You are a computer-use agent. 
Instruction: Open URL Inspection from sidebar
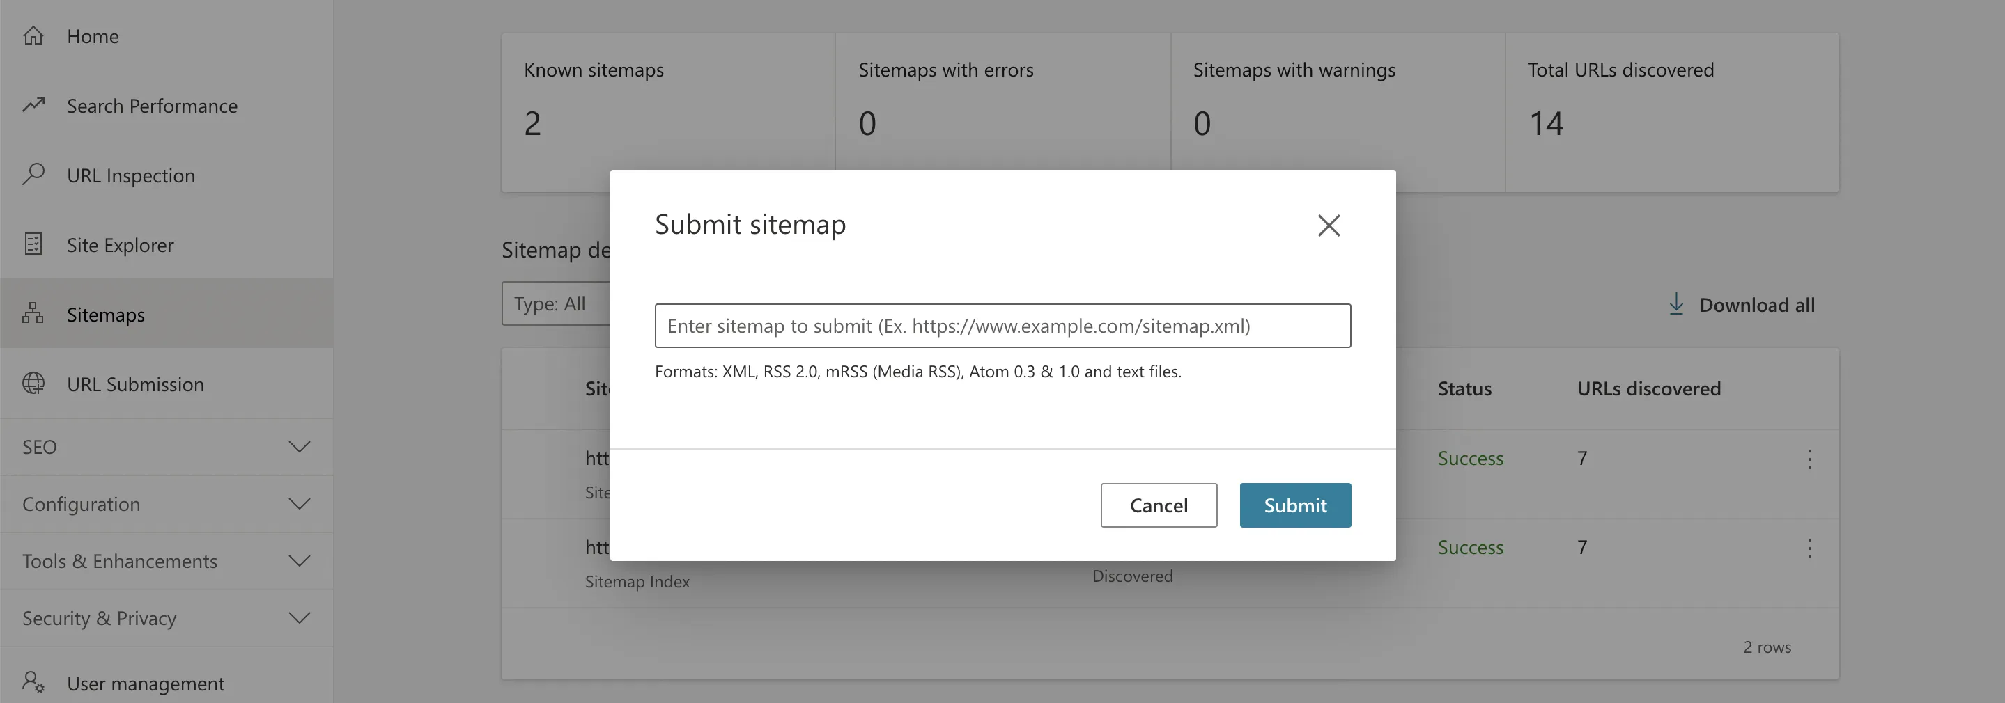(x=167, y=175)
